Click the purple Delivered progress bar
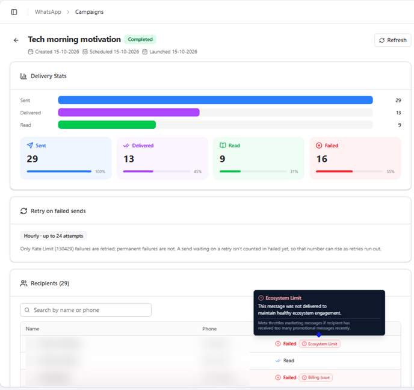This screenshot has height=390, width=414. (x=129, y=113)
